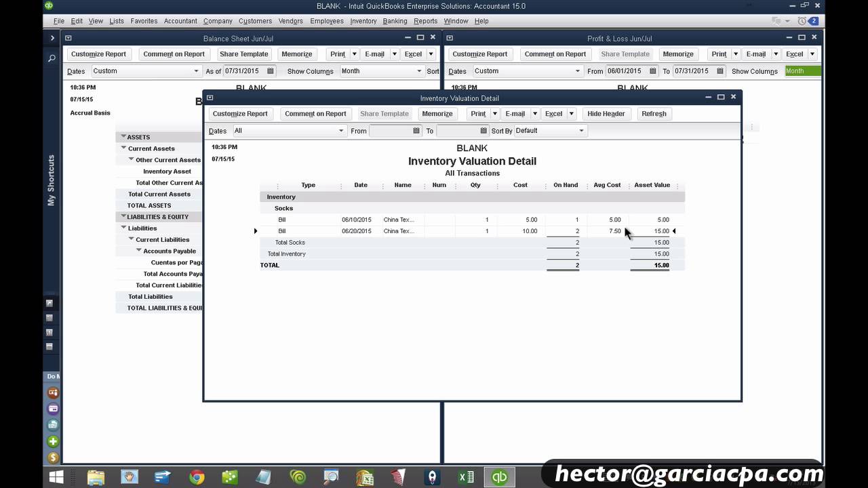The height and width of the screenshot is (488, 868).
Task: Open the Inventory menu
Action: click(x=363, y=21)
